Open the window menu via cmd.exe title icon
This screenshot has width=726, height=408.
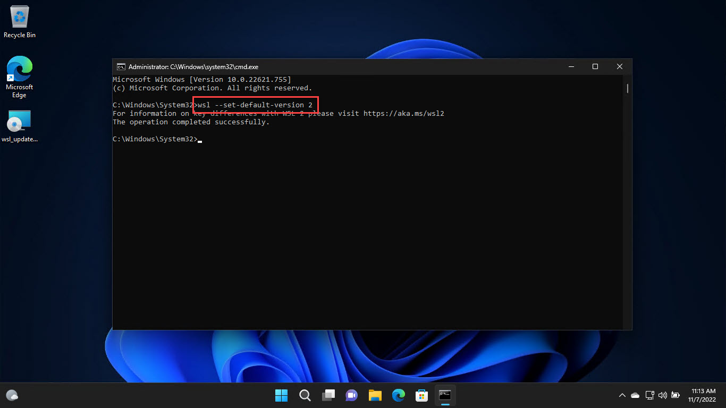coord(121,66)
